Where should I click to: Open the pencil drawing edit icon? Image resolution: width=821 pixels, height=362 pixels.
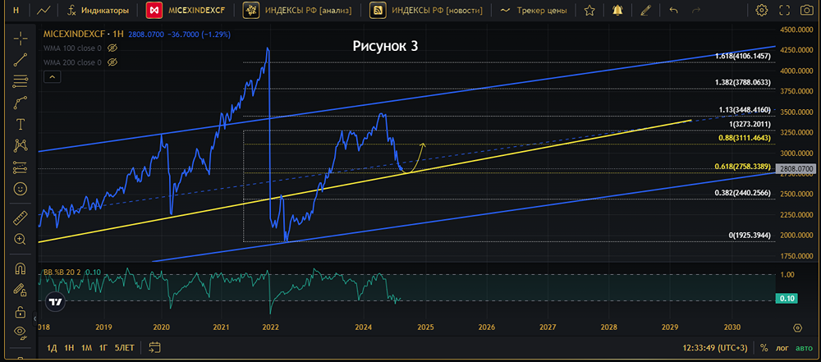click(x=646, y=10)
